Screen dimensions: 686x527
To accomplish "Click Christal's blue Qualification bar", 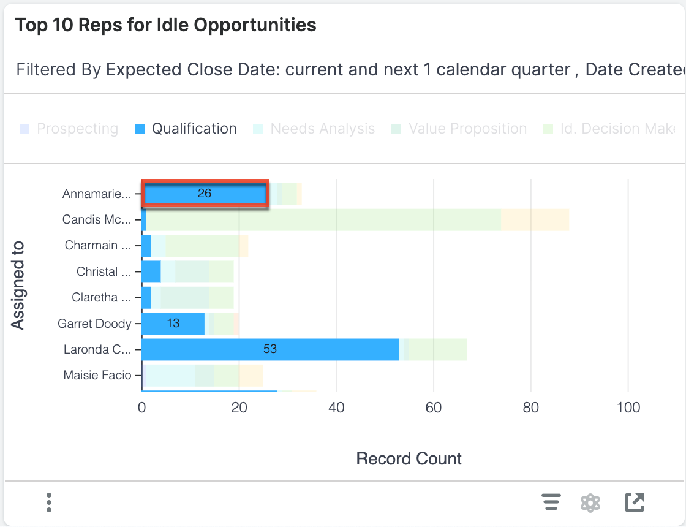I will [151, 271].
